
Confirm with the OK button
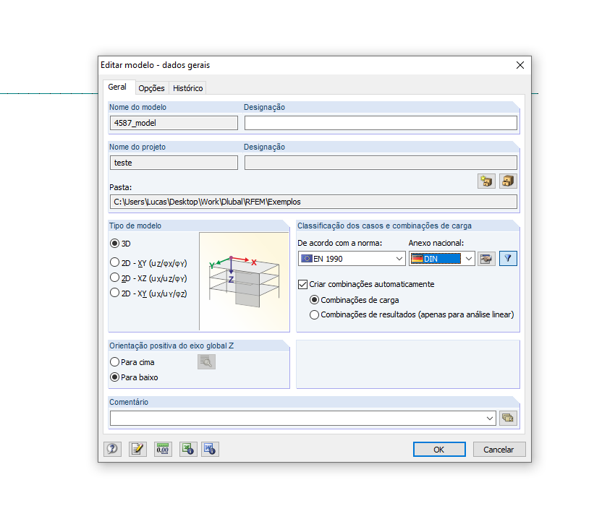point(439,450)
